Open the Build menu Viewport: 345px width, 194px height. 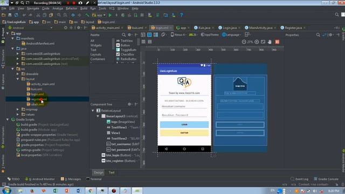84,9
